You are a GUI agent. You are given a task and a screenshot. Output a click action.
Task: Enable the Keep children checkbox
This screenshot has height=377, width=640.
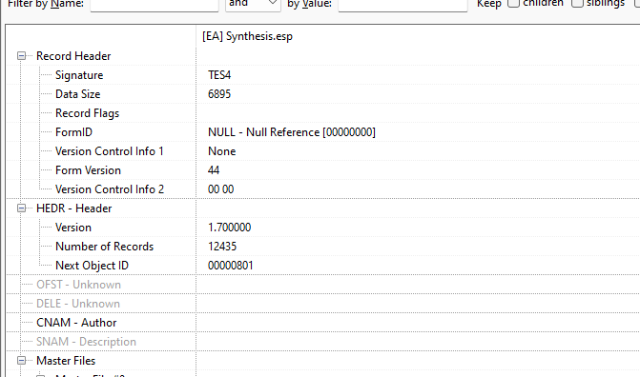click(x=513, y=3)
